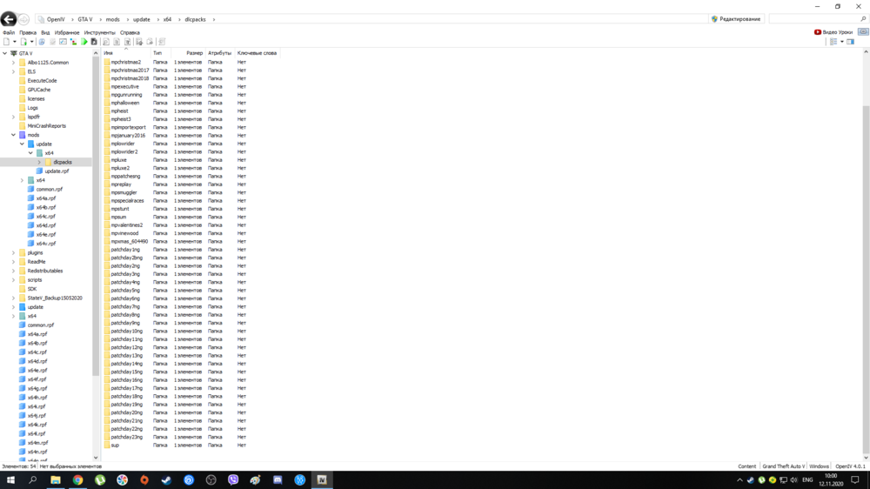870x489 pixels.
Task: Click the update breadcrumb in address bar
Action: pos(142,19)
